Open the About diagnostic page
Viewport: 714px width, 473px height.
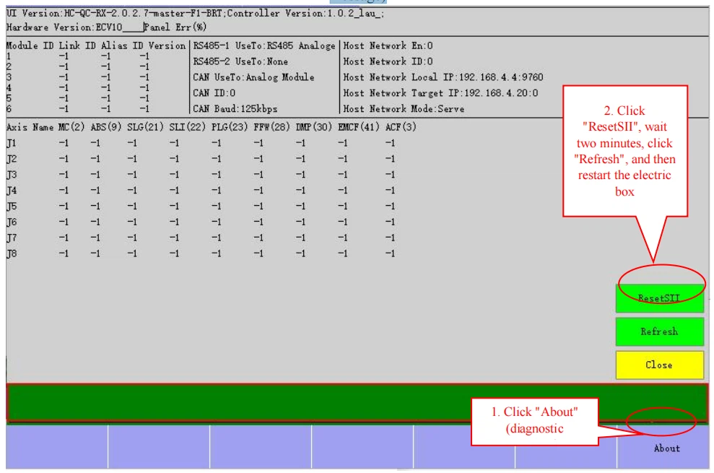pyautogui.click(x=666, y=448)
